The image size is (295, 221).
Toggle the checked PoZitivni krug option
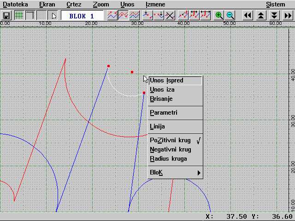pos(175,140)
